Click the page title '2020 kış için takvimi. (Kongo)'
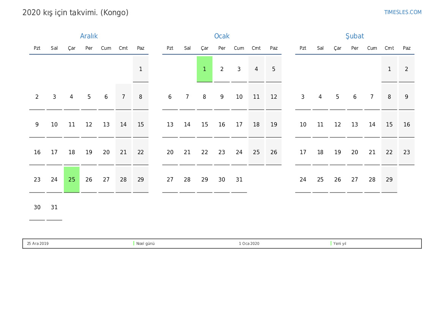This screenshot has height=314, width=444. [x=75, y=13]
